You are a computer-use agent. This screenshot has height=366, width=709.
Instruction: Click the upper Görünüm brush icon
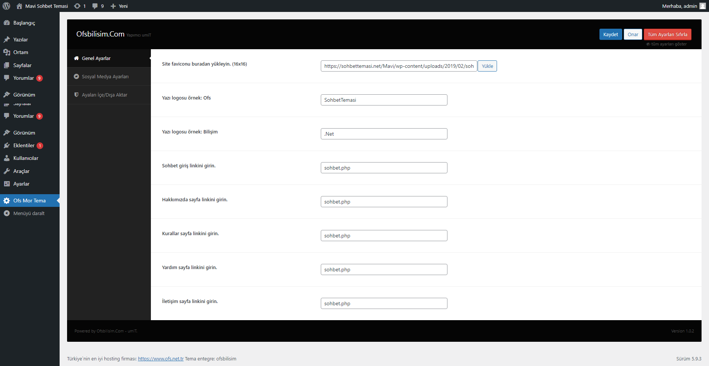click(7, 95)
